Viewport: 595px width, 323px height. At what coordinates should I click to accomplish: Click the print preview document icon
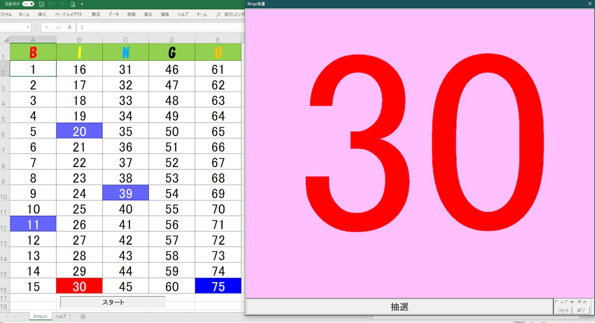73,4
